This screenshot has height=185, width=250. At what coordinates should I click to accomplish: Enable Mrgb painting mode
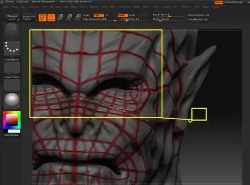(x=86, y=15)
